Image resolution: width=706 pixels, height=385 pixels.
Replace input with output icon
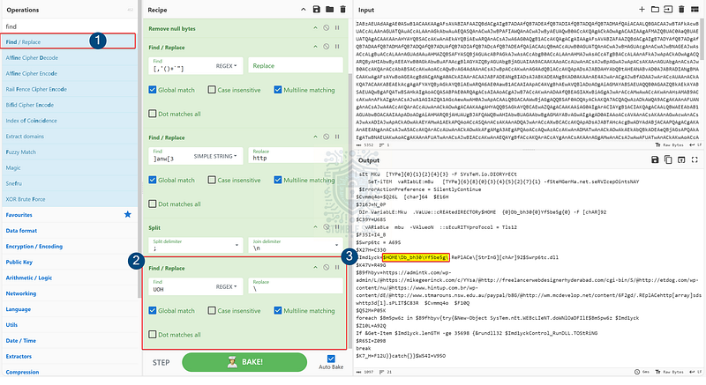tap(681, 160)
